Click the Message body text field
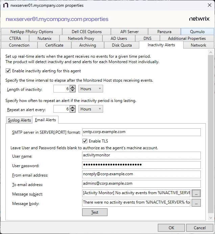Viewport: 215px width, 234px height. click(x=136, y=203)
